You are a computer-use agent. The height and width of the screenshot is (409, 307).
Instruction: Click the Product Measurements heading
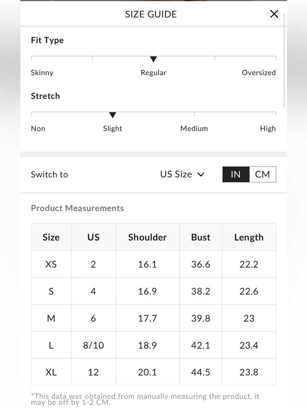77,208
